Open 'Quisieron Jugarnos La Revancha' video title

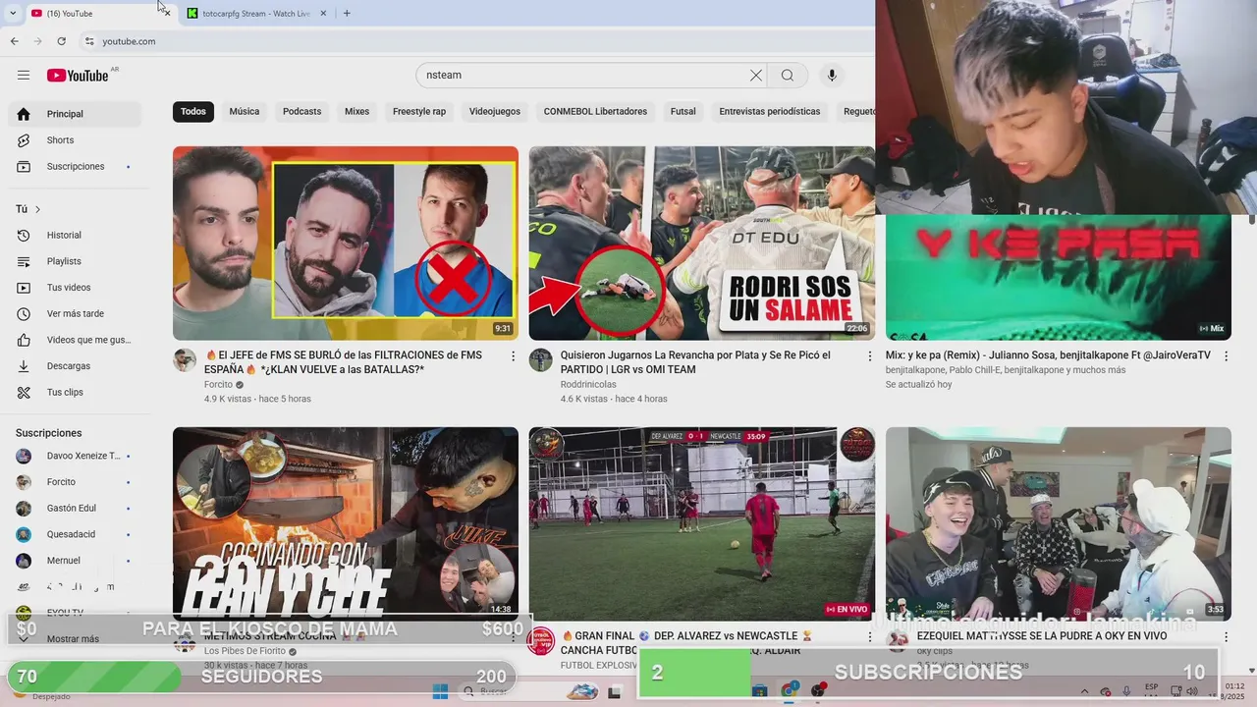click(x=695, y=362)
